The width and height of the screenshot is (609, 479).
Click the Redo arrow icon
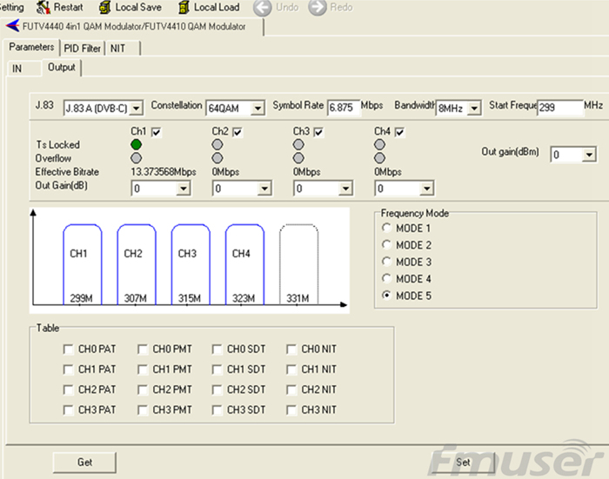coord(318,7)
